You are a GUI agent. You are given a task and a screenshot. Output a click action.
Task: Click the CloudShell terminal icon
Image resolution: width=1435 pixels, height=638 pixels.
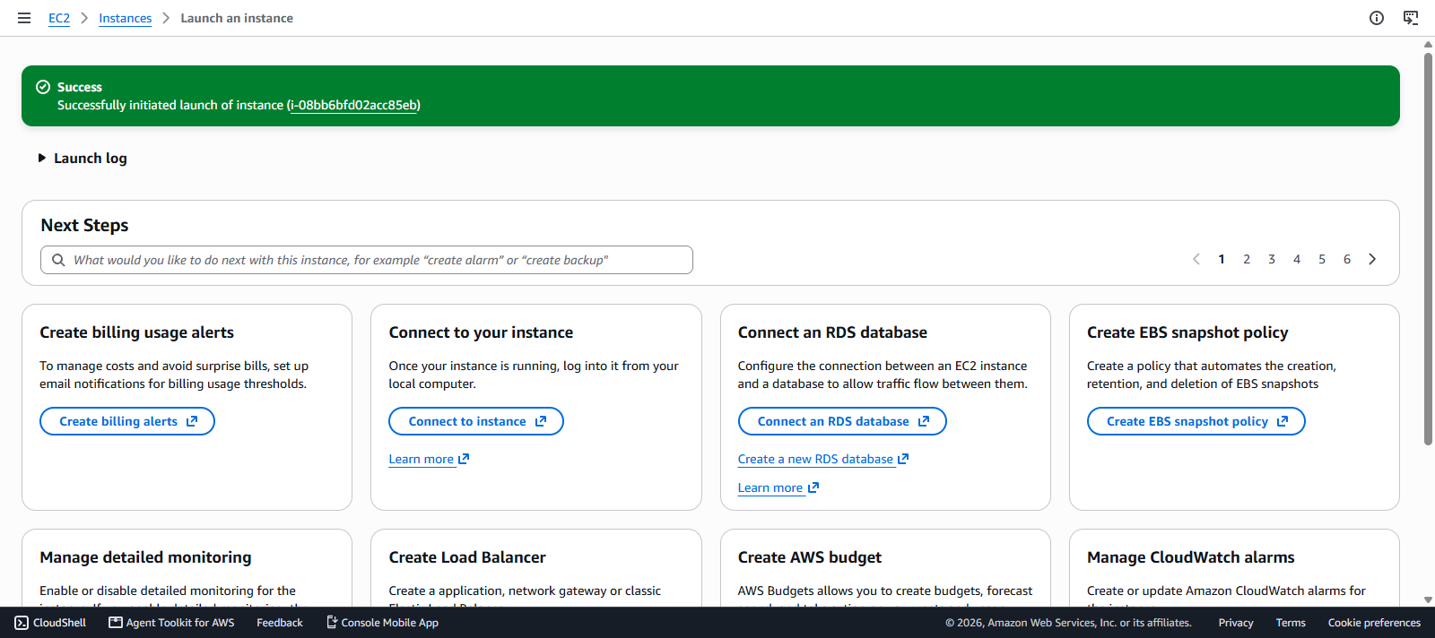[x=22, y=623]
